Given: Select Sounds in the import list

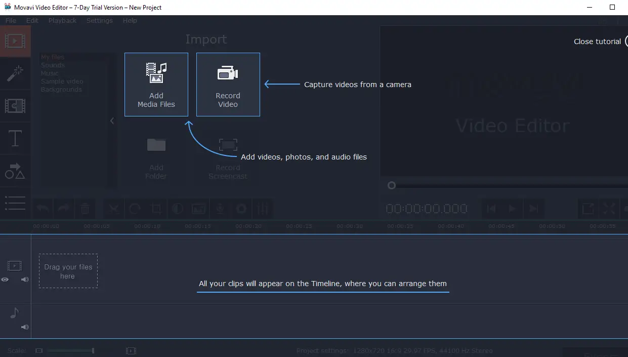Looking at the screenshot, I should (53, 65).
